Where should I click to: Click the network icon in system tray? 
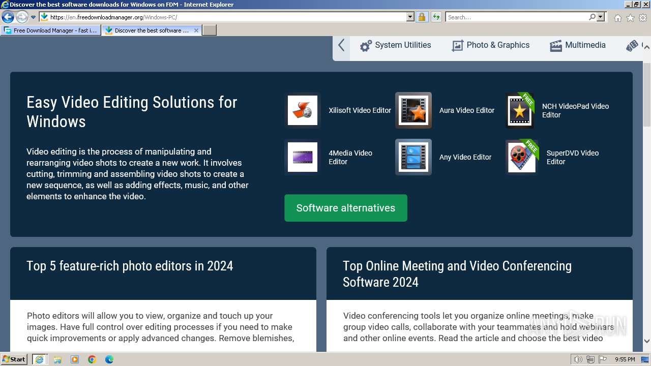click(x=590, y=359)
